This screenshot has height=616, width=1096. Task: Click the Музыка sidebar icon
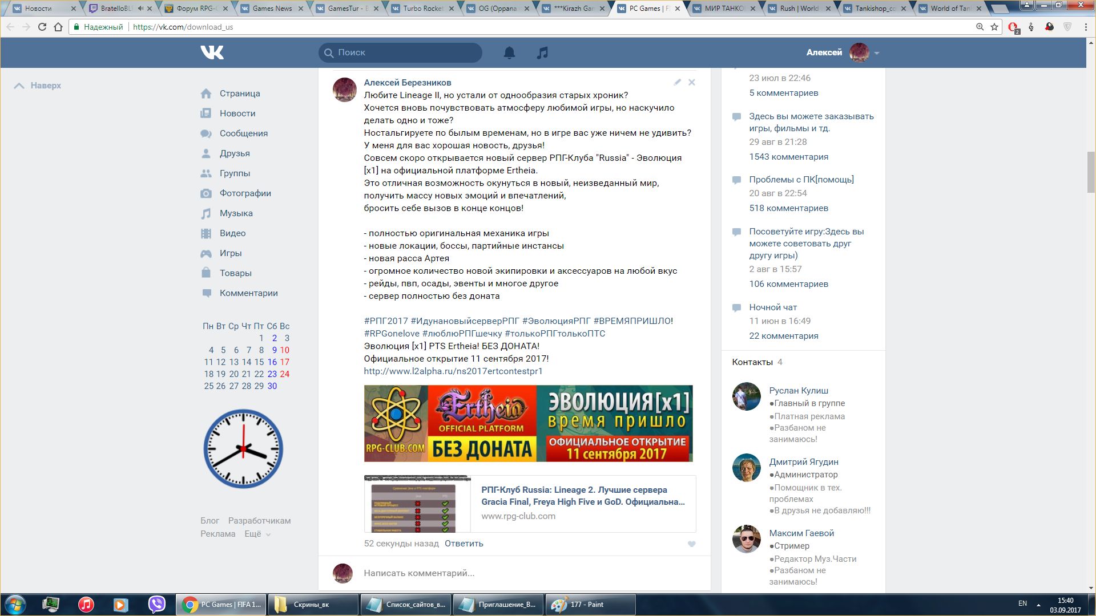click(206, 213)
